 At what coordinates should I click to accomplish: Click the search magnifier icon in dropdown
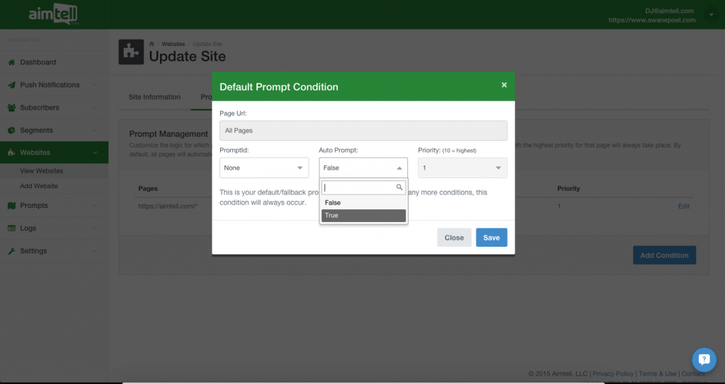coord(399,187)
